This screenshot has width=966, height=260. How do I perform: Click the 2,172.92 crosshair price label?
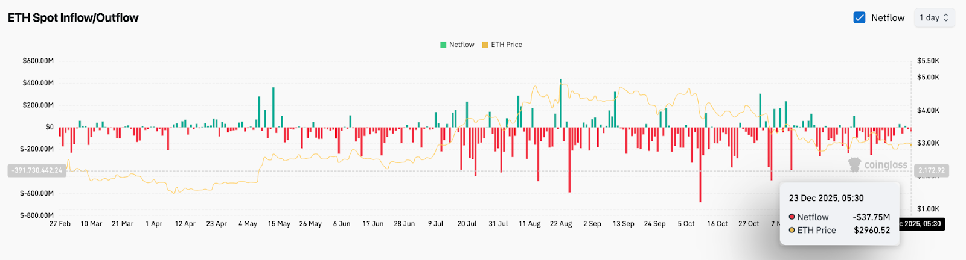click(931, 170)
